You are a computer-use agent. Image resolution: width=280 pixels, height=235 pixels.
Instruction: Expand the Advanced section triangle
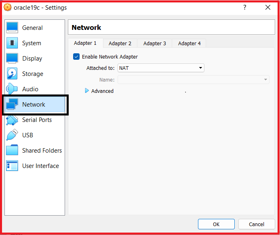(x=87, y=90)
